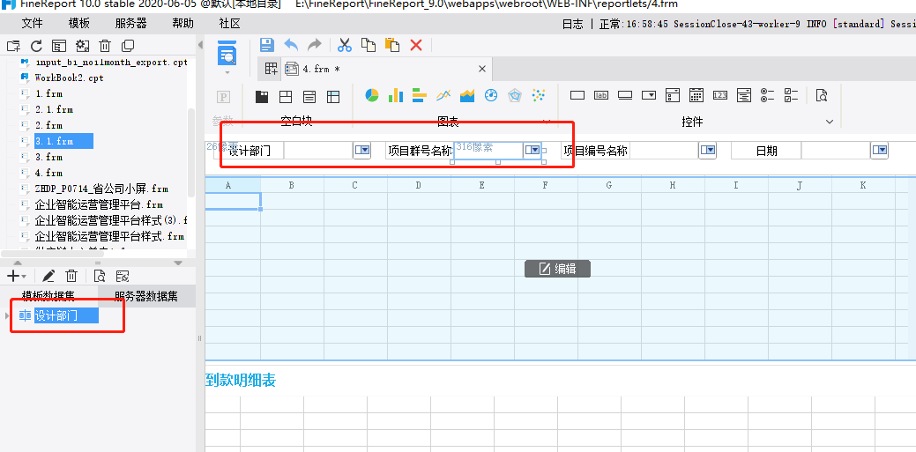Click the large blue form preview icon
916x452 pixels.
pyautogui.click(x=227, y=52)
